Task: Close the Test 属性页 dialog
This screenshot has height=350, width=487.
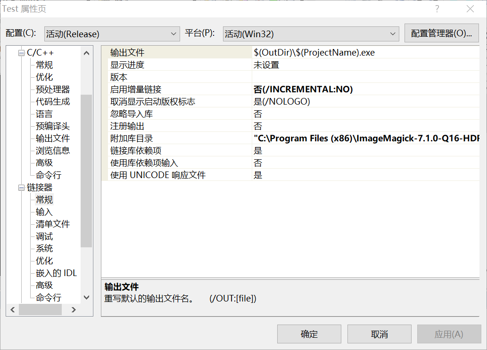Action: coord(470,9)
